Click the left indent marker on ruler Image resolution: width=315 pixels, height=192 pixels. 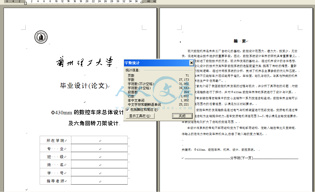click(x=26, y=2)
